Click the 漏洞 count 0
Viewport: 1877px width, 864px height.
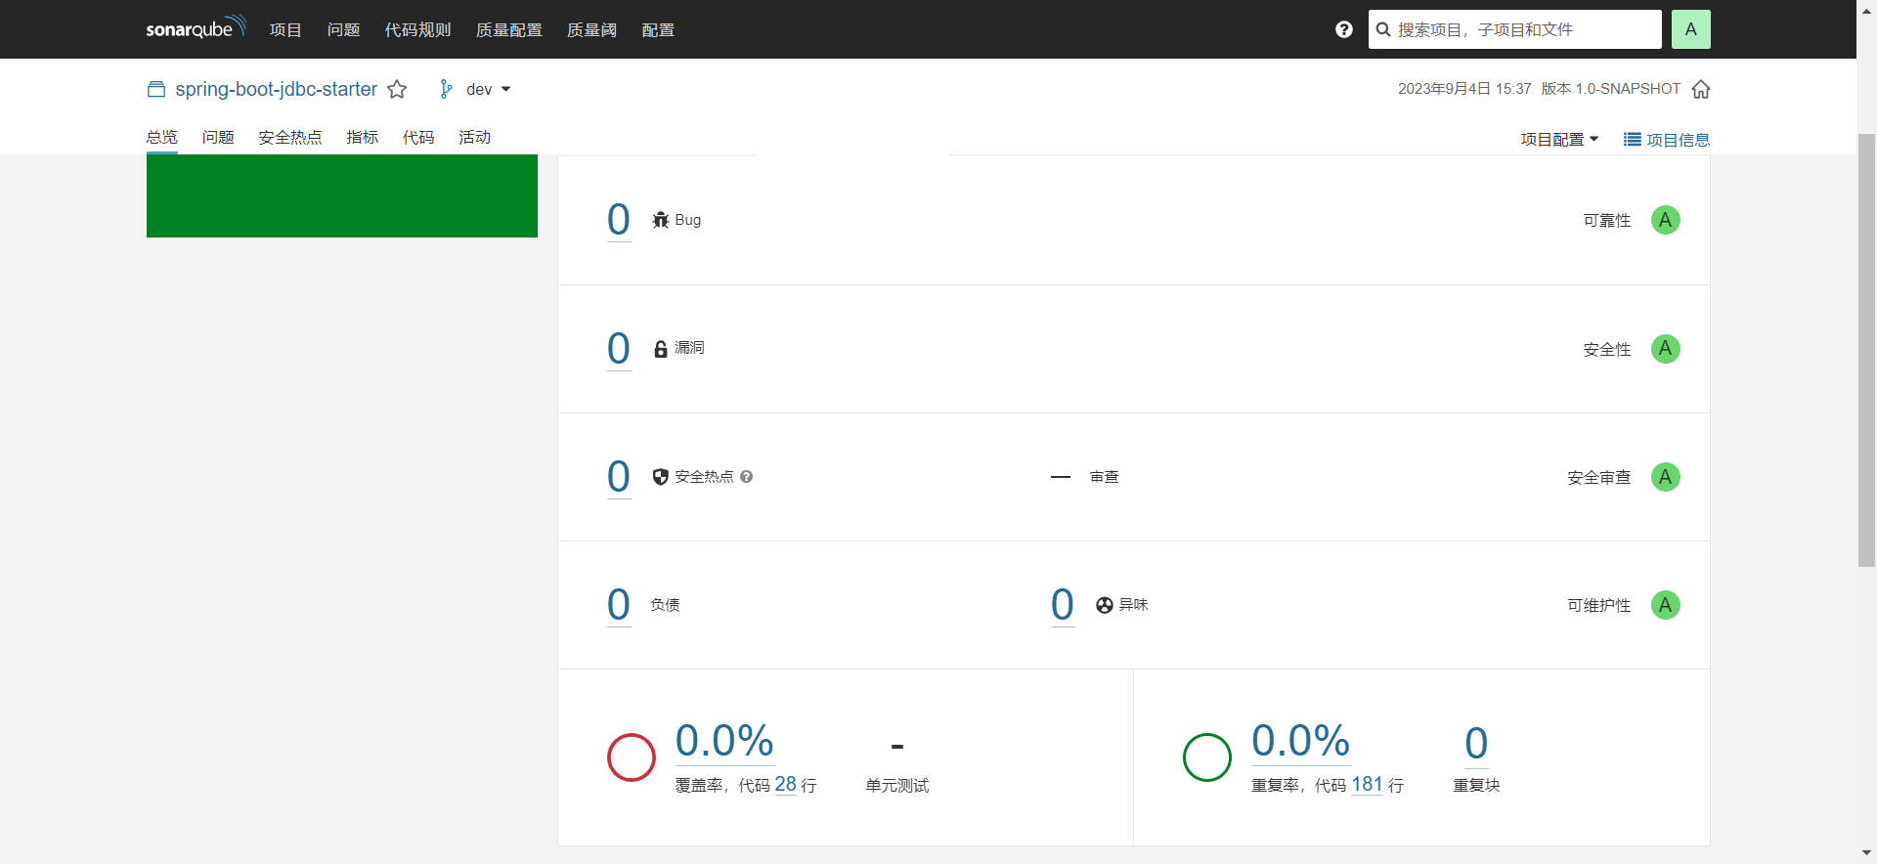[x=619, y=348]
